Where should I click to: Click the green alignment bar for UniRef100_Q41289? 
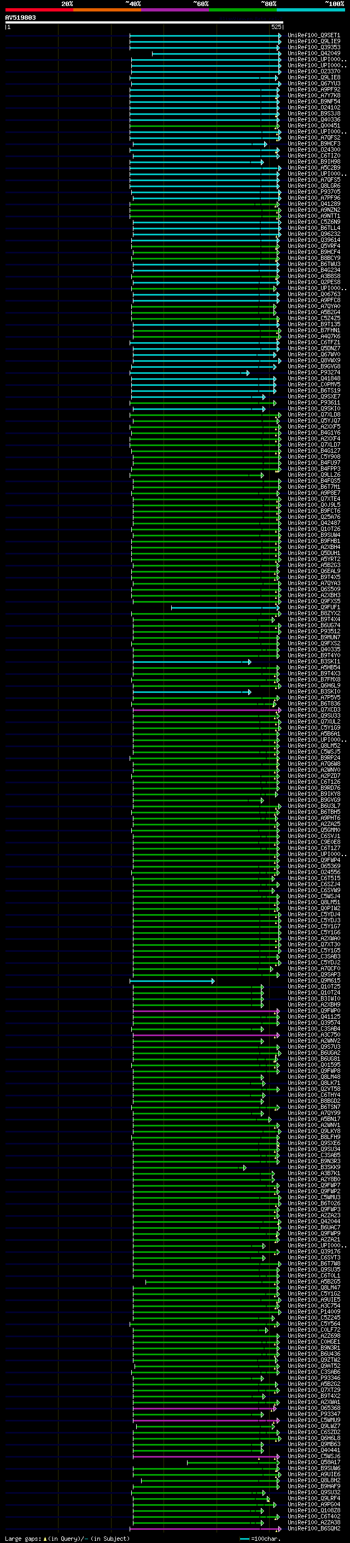(x=205, y=204)
